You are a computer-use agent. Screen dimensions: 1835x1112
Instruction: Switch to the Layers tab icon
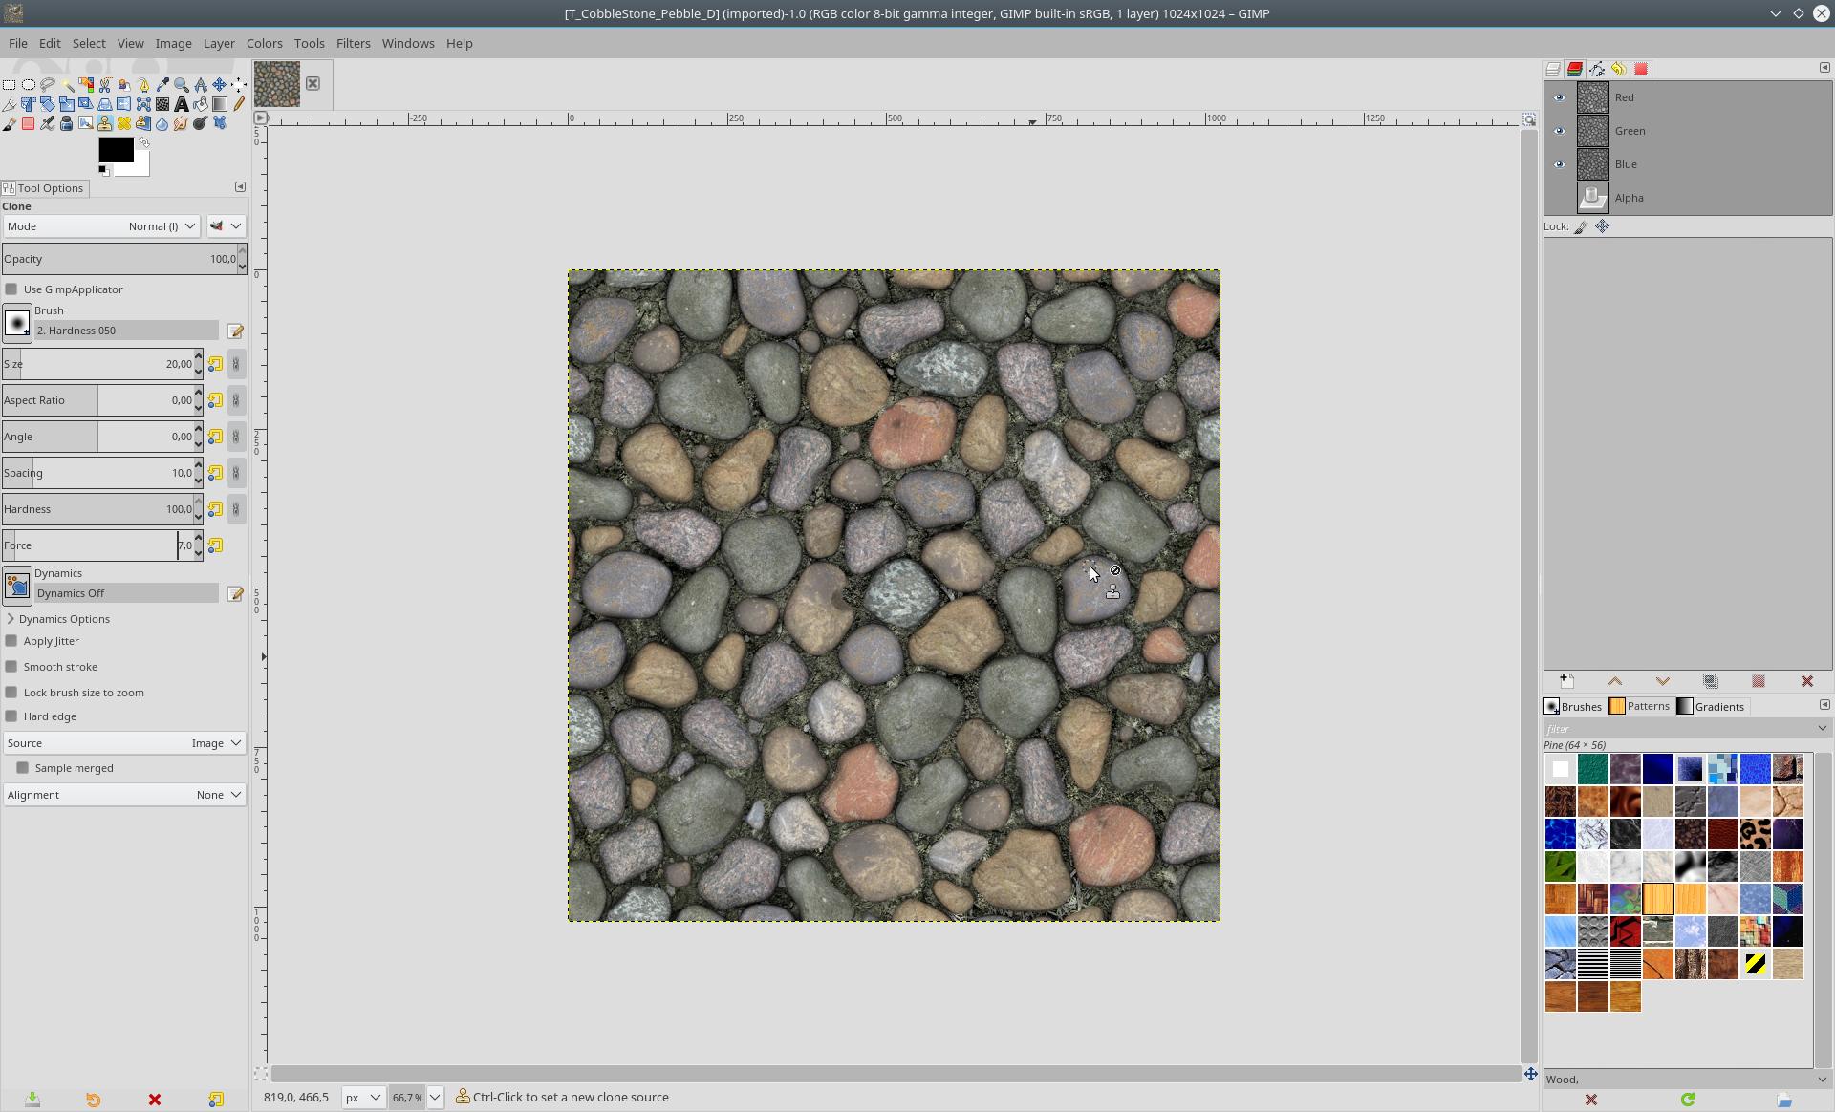[1553, 69]
